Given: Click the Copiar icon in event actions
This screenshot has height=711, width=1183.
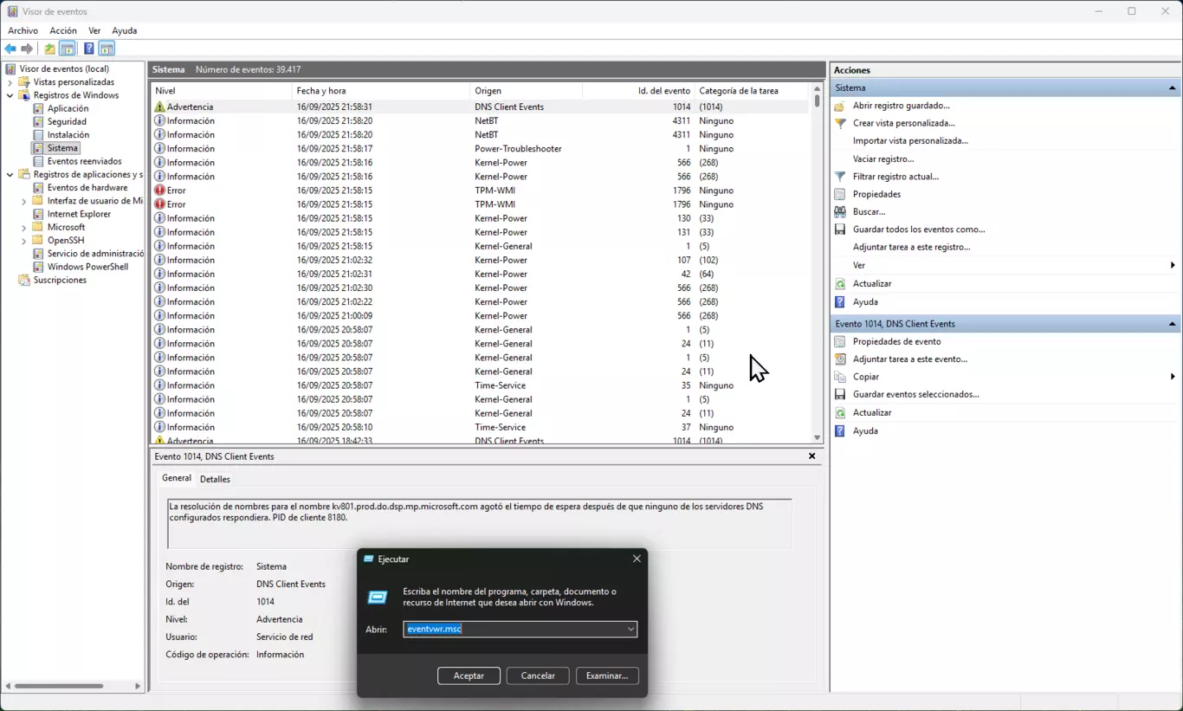Looking at the screenshot, I should point(839,377).
